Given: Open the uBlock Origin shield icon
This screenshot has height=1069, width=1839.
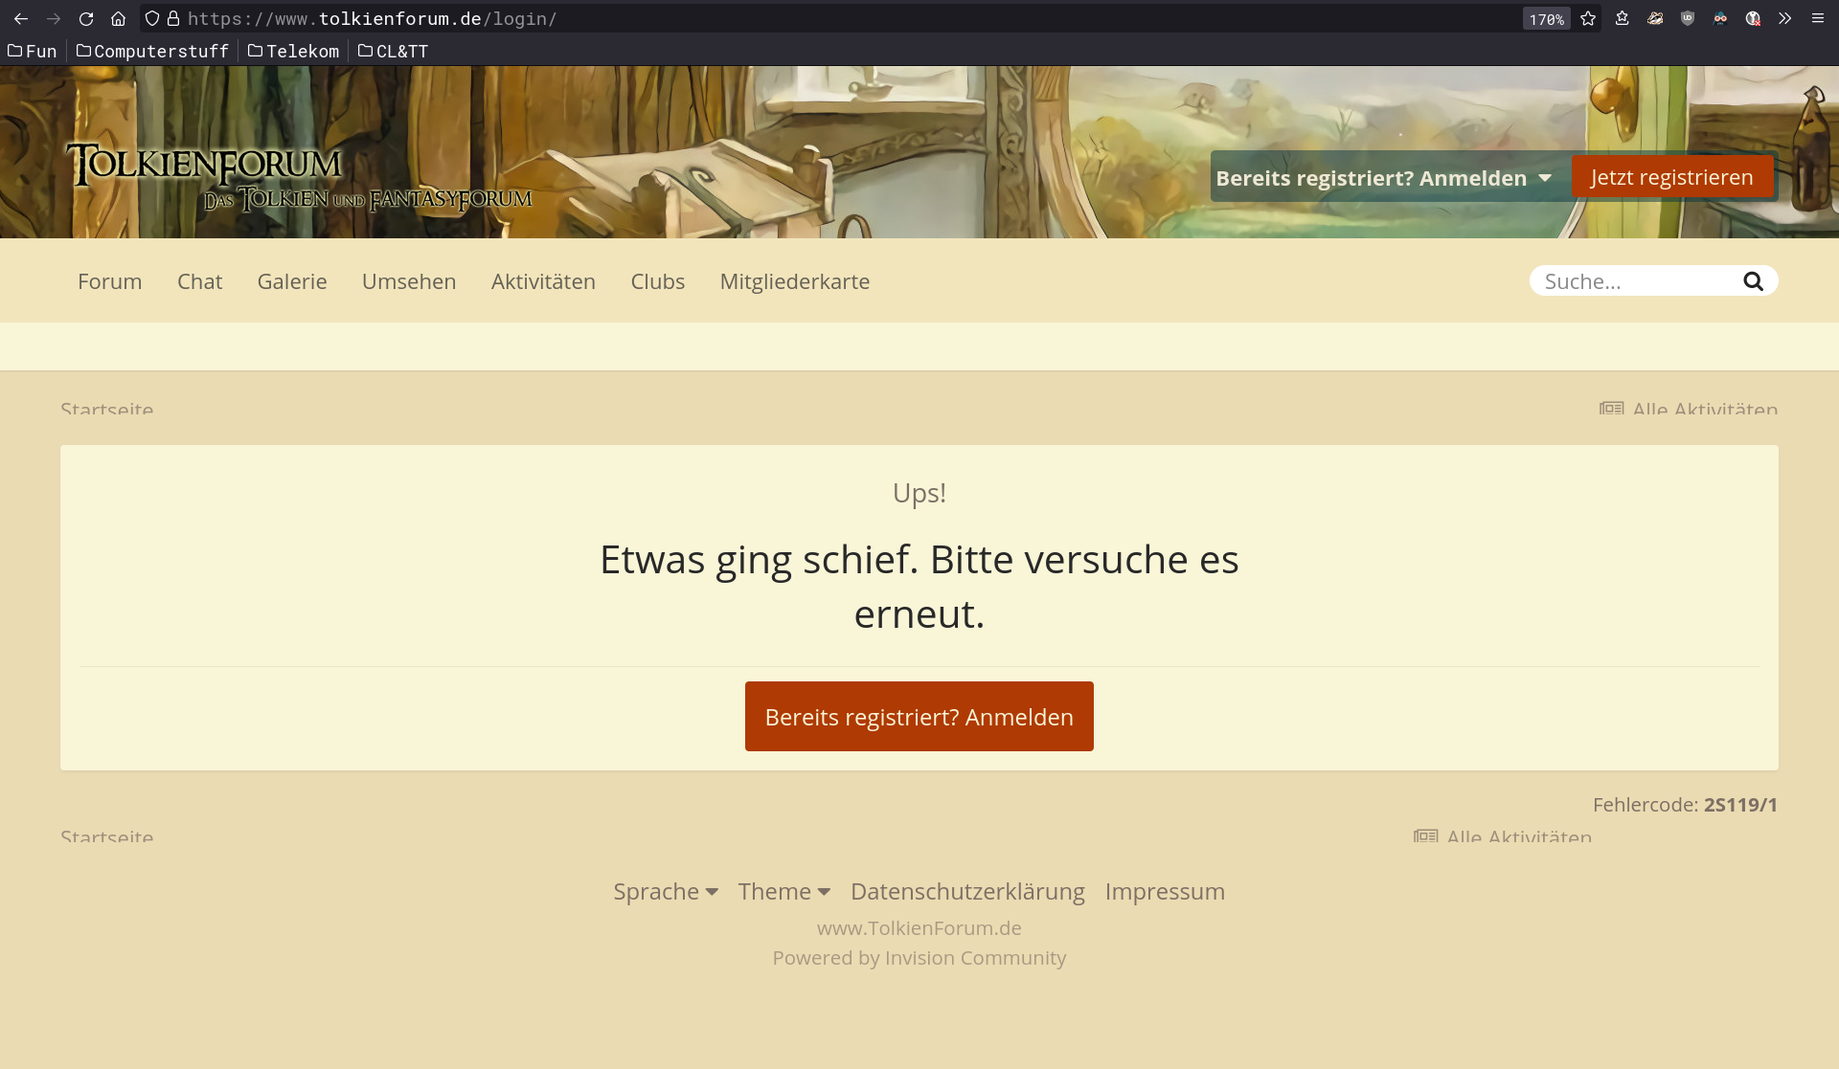Looking at the screenshot, I should [x=1688, y=19].
